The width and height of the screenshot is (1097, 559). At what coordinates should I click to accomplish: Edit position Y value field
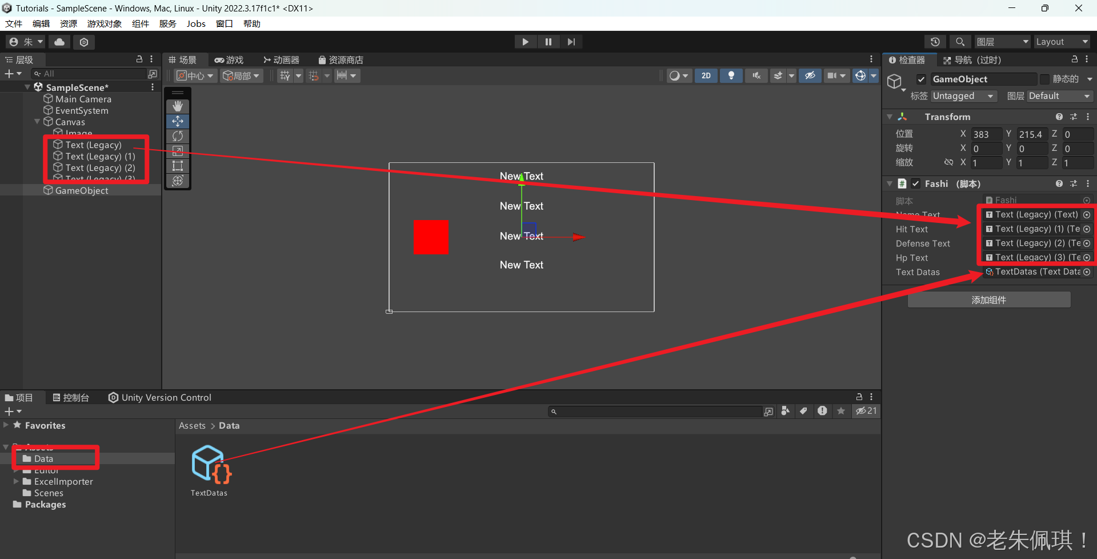(x=1032, y=134)
